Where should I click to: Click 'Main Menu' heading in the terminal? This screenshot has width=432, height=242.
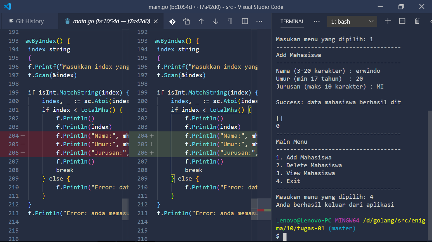click(x=292, y=142)
